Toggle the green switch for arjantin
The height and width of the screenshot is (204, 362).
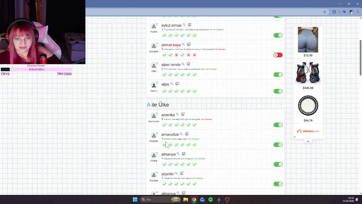[278, 184]
